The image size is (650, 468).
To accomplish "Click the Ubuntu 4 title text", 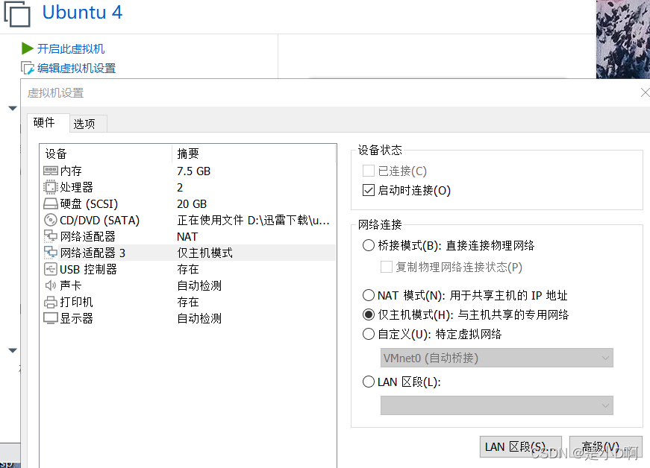I will (x=83, y=12).
